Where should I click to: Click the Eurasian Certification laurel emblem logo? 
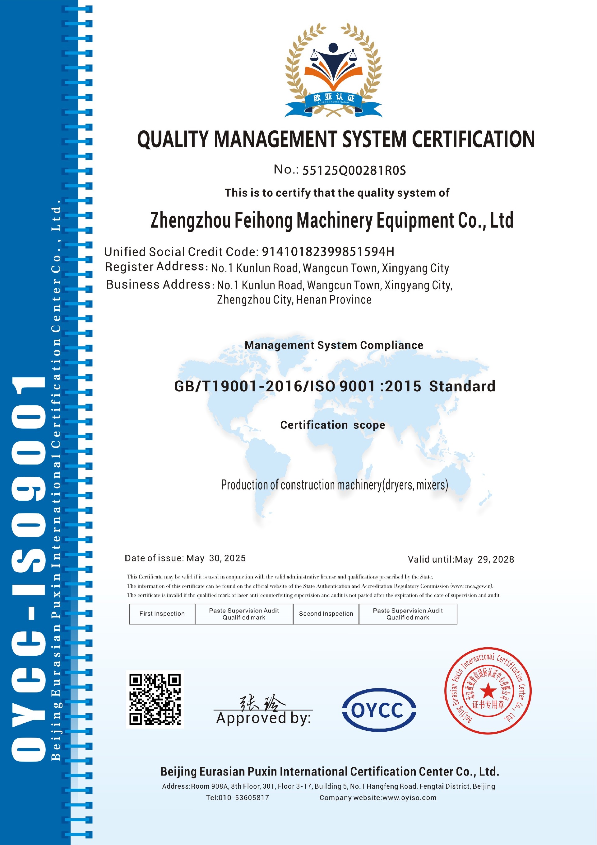point(333,70)
